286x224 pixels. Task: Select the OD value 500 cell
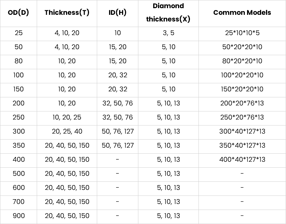click(x=19, y=174)
